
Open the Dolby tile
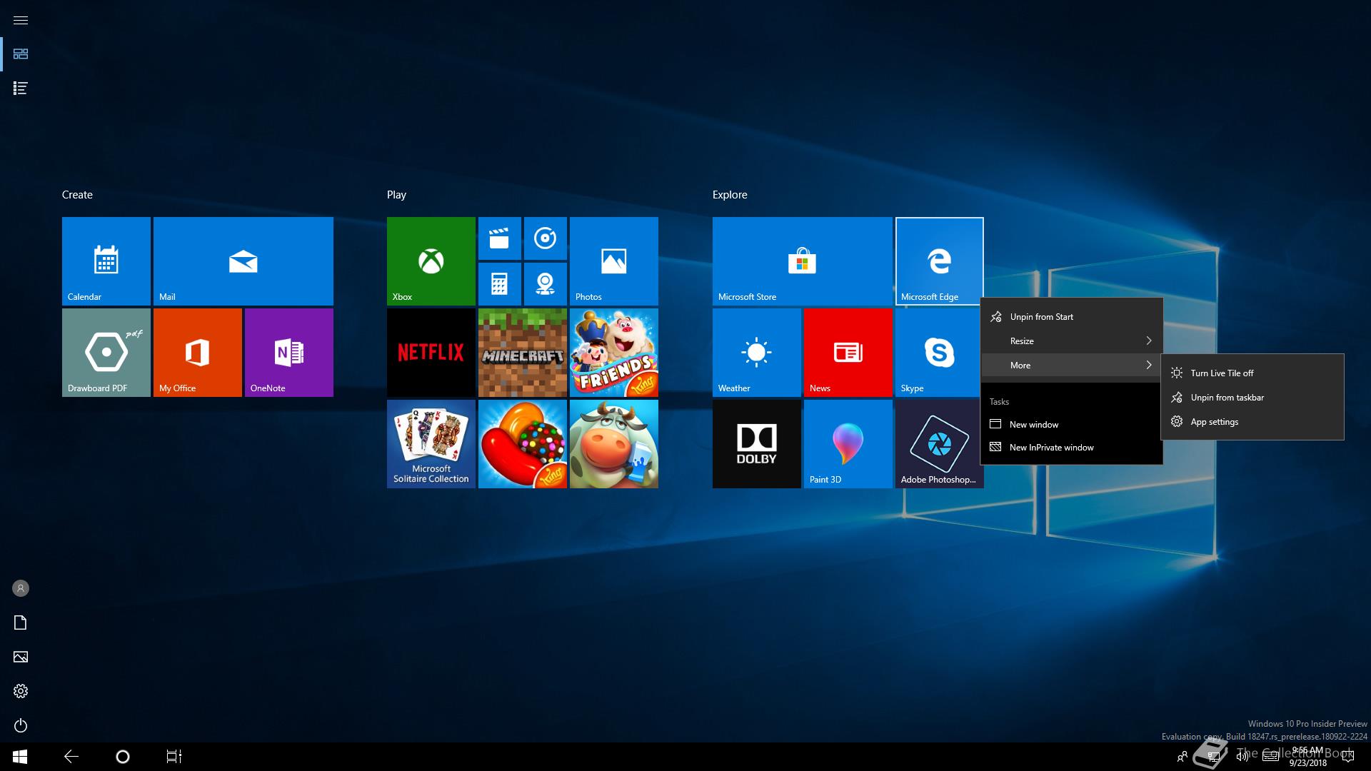757,444
